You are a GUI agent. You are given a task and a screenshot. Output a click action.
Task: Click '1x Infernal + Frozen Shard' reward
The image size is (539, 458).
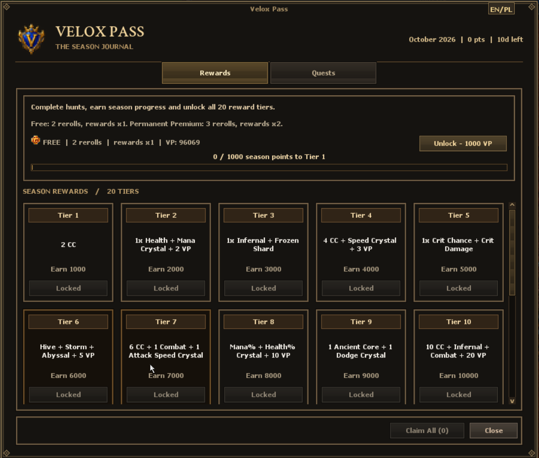point(263,245)
